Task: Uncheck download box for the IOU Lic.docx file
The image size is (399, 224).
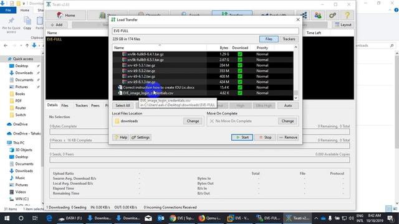Action: pyautogui.click(x=239, y=87)
